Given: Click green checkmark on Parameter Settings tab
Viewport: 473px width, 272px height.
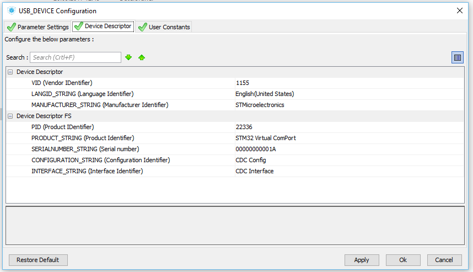Looking at the screenshot, I should (12, 27).
